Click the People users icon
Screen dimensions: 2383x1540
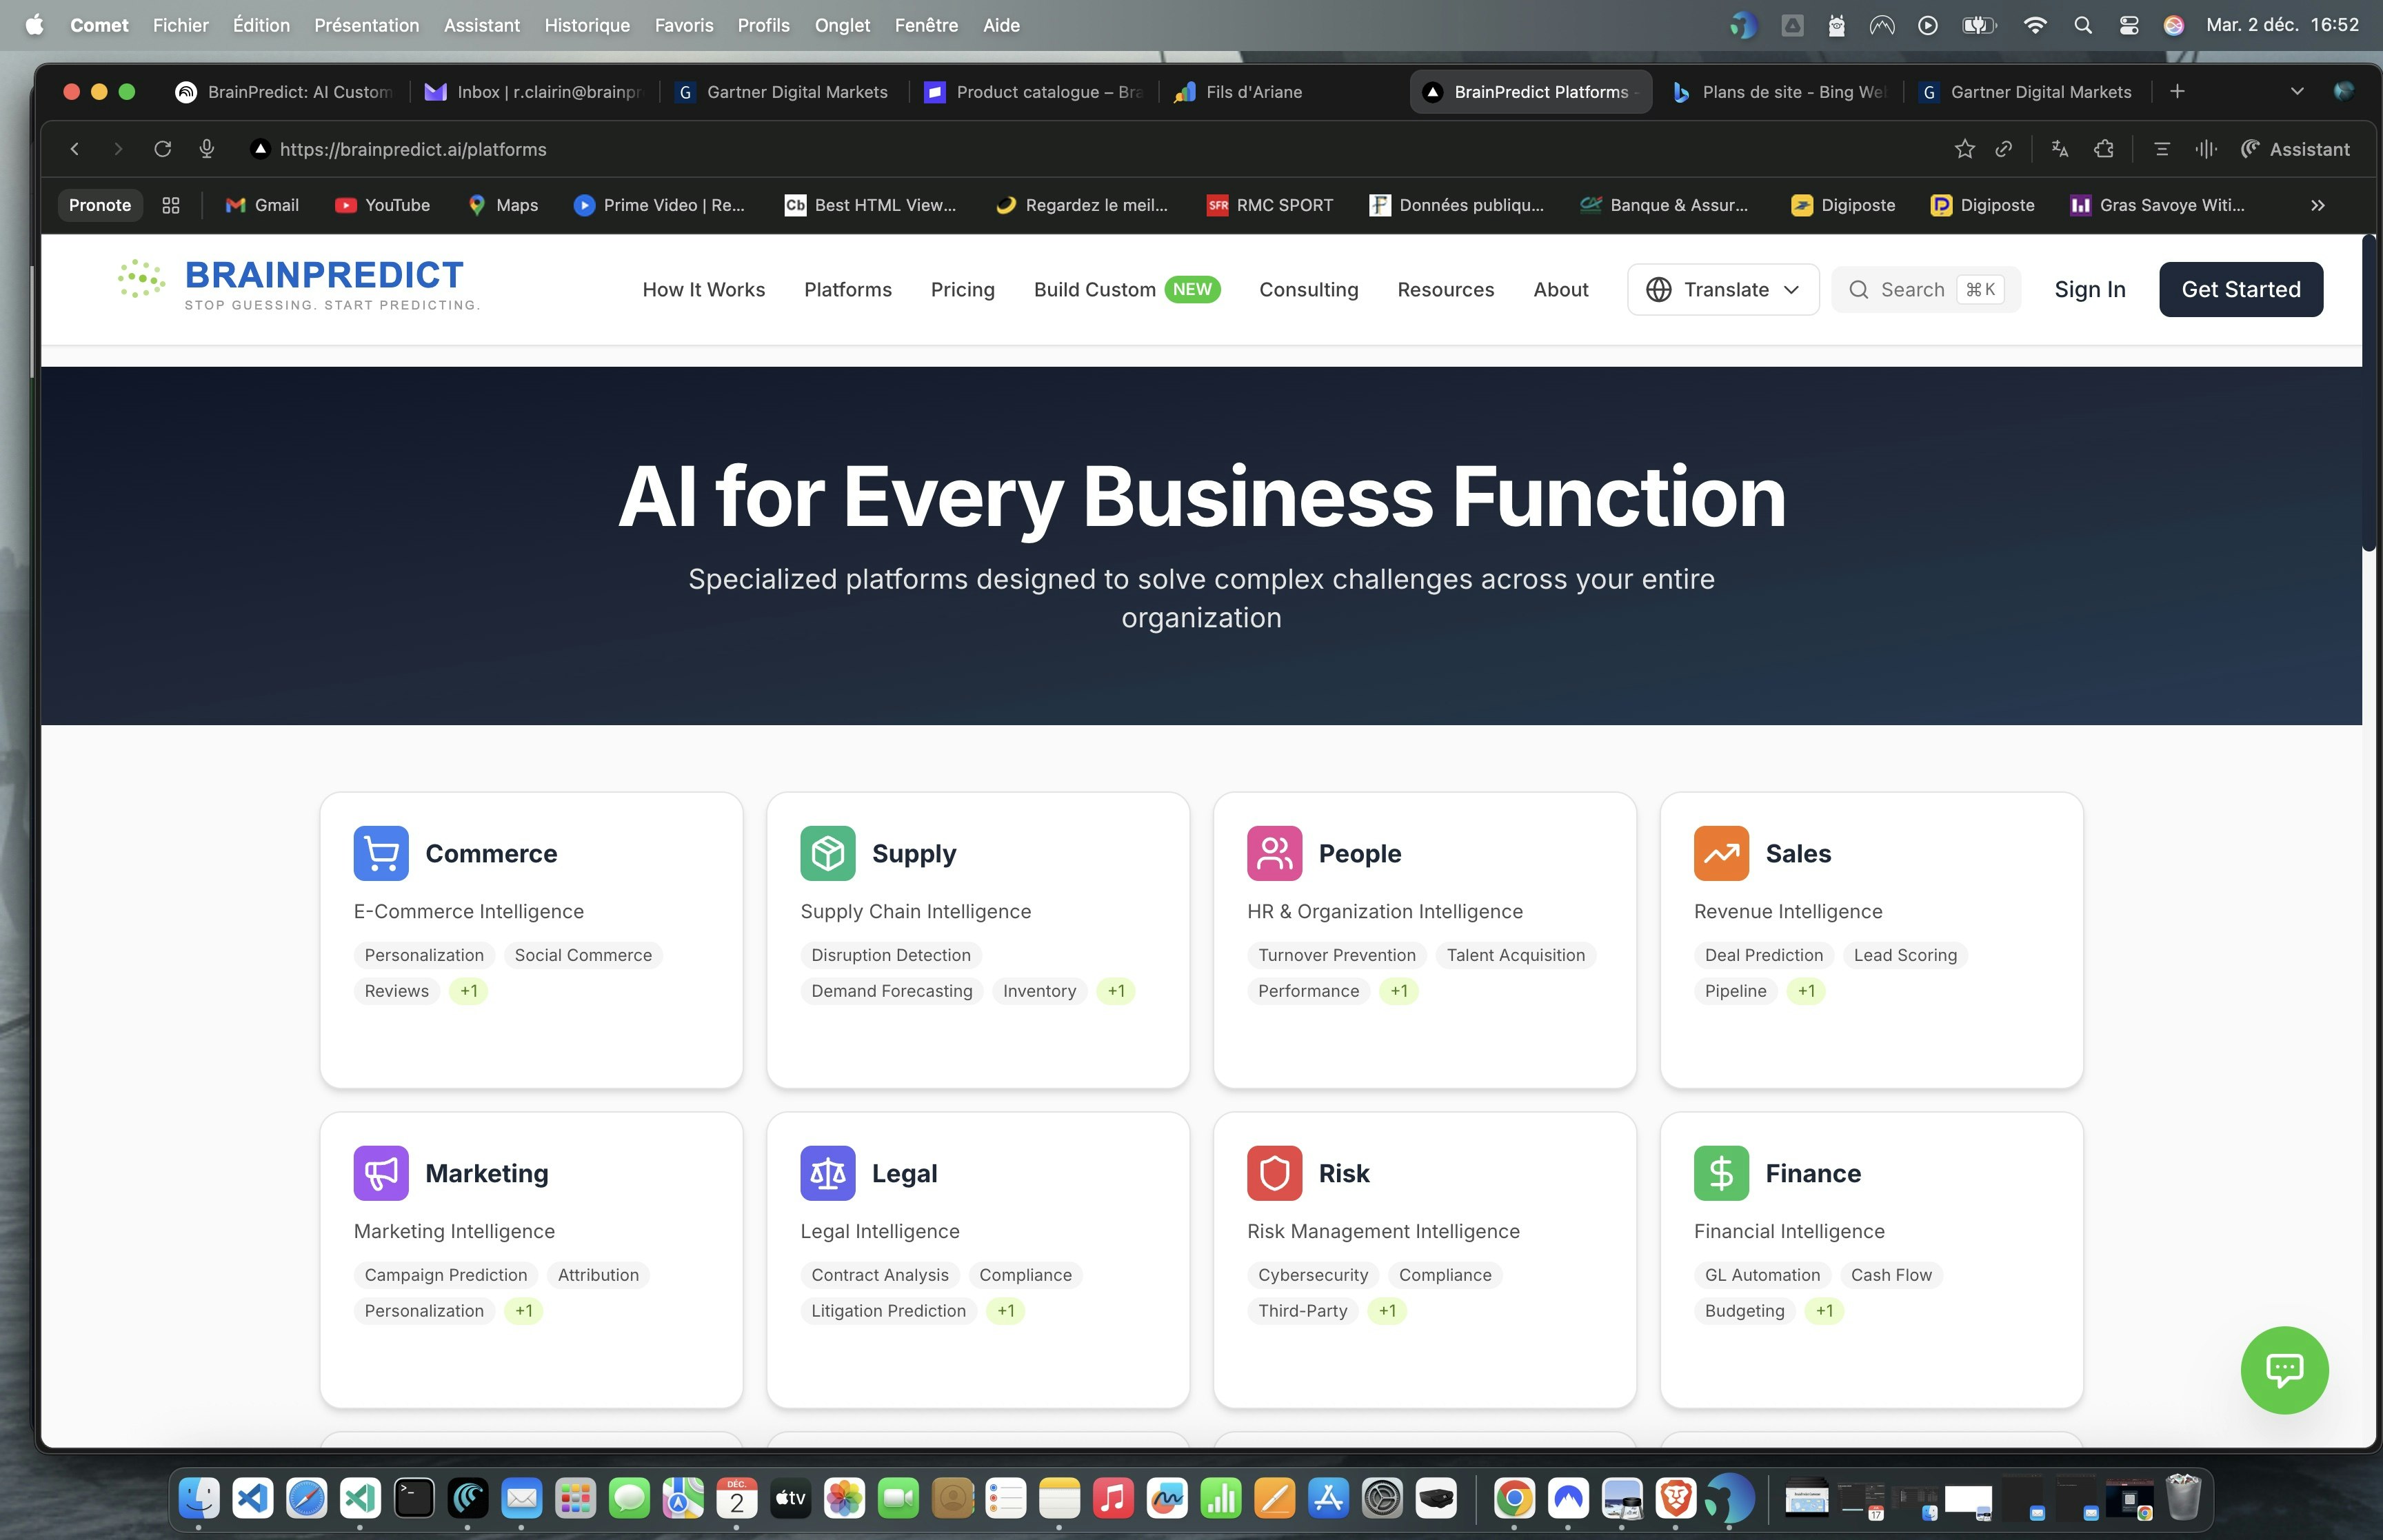(1274, 853)
